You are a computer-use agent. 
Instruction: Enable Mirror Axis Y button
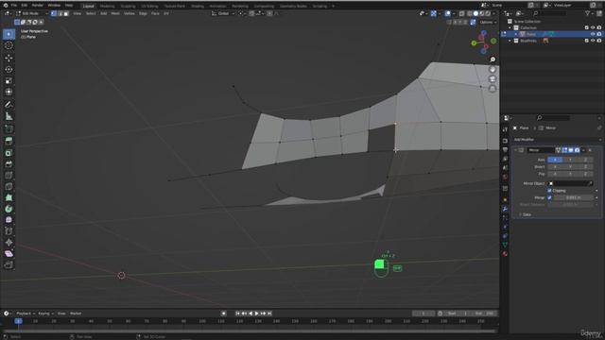coord(570,160)
